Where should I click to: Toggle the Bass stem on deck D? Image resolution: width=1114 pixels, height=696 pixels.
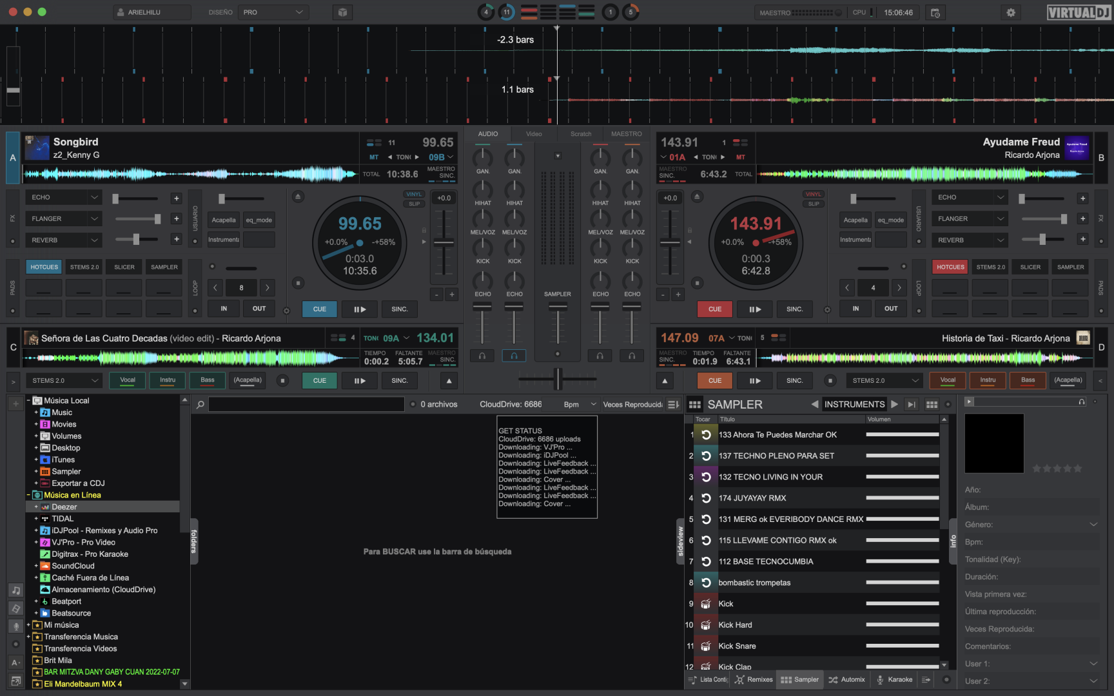1028,380
